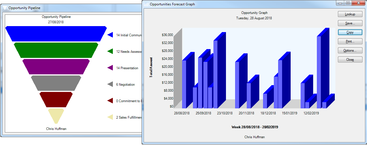Copy the graph with Copy button
Viewport: 367px width, 145px height.
point(350,32)
